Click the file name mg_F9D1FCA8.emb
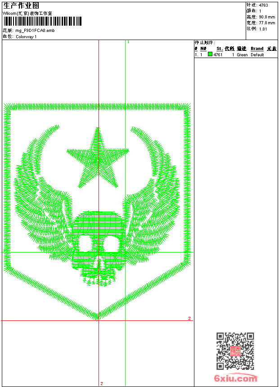Viewport: 279px width, 387px height. [35, 30]
